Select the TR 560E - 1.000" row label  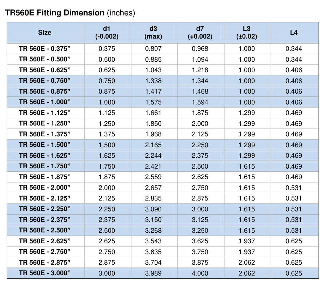pos(45,102)
